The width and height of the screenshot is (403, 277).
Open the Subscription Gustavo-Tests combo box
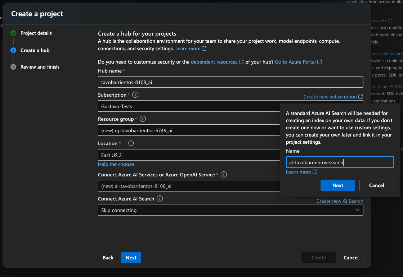[189, 106]
